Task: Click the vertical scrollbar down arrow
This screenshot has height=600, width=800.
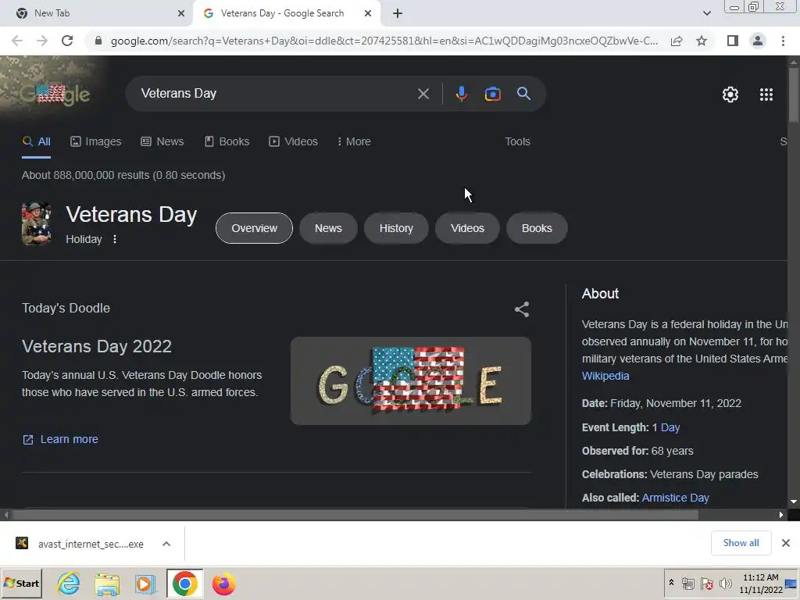Action: (x=794, y=502)
